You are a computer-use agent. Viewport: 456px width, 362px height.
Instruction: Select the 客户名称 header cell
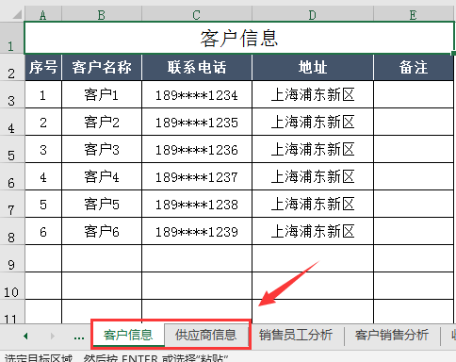click(102, 68)
